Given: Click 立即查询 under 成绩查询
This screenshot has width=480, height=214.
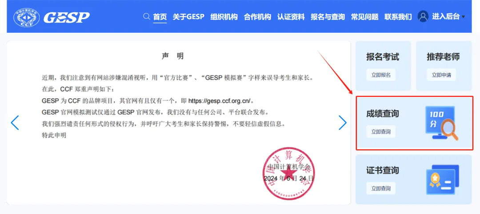Looking at the screenshot, I should 381,132.
